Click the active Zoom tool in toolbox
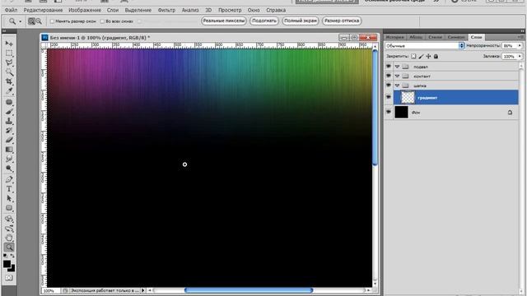 [9, 247]
